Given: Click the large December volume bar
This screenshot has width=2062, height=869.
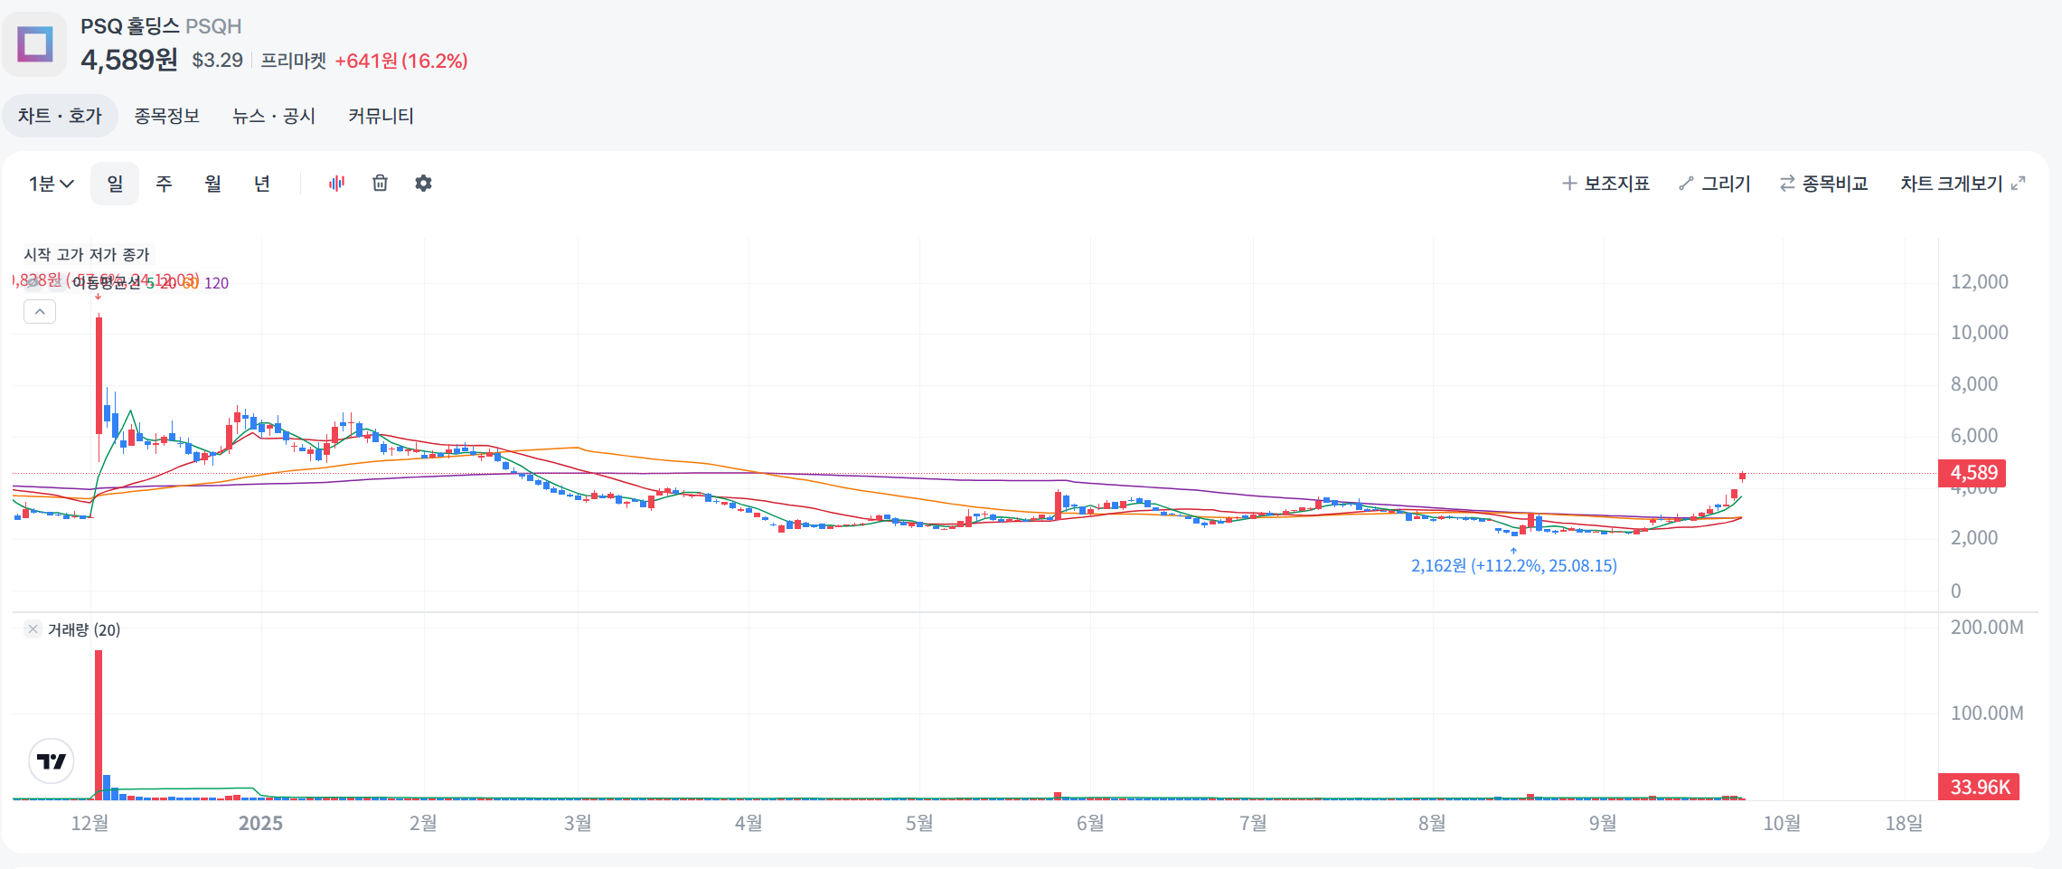Looking at the screenshot, I should [x=99, y=725].
